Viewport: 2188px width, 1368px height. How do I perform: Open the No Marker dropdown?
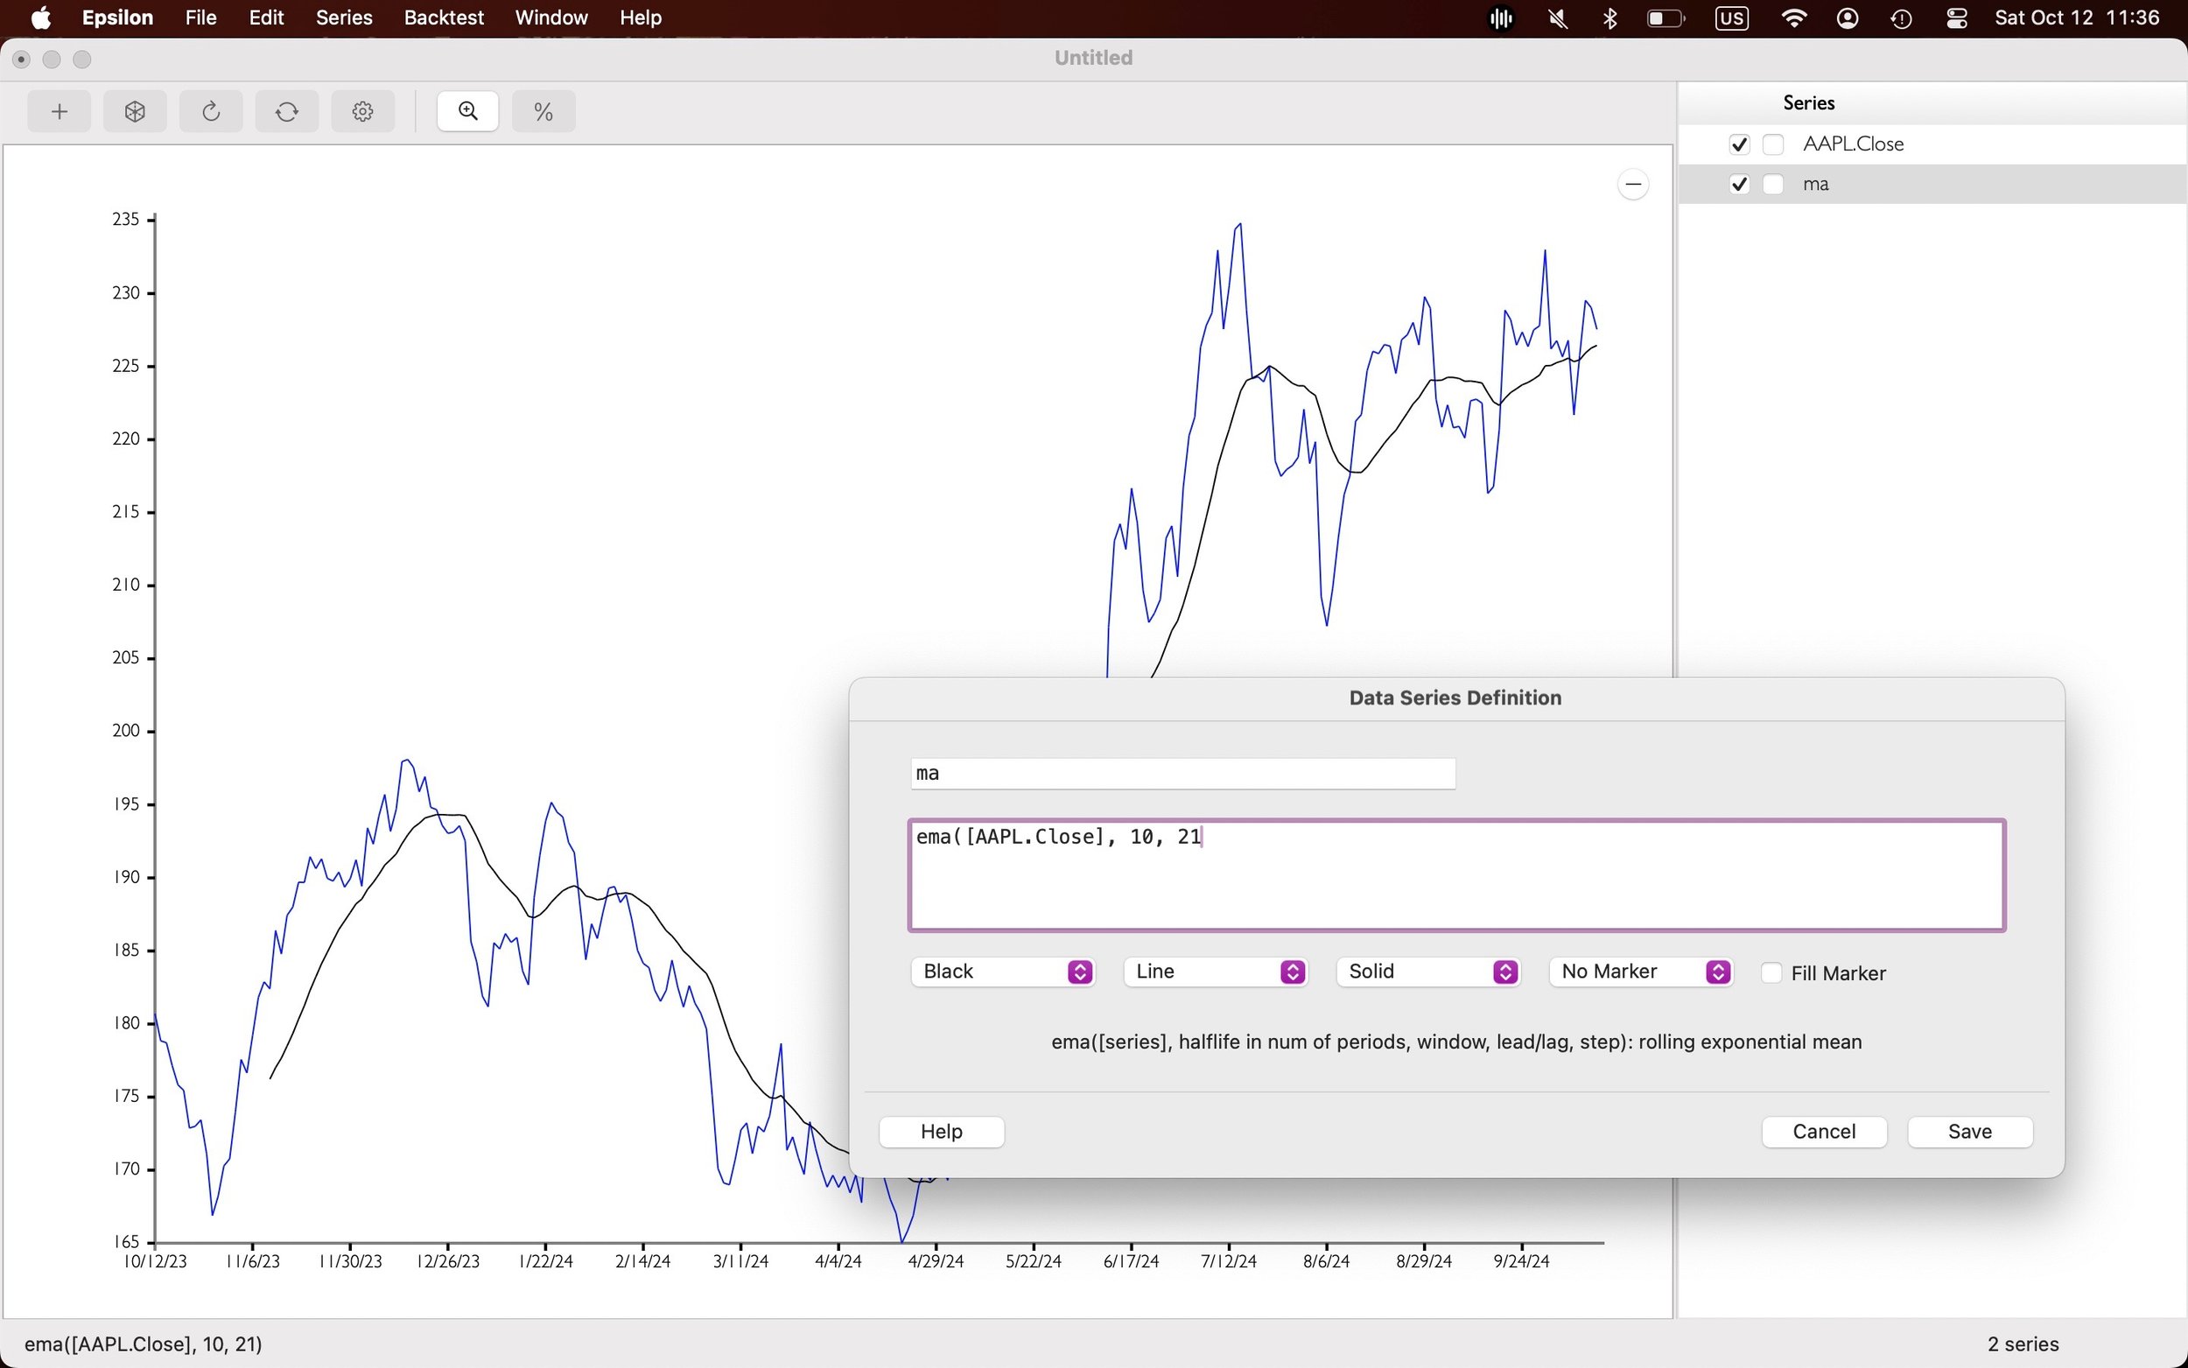(x=1641, y=972)
